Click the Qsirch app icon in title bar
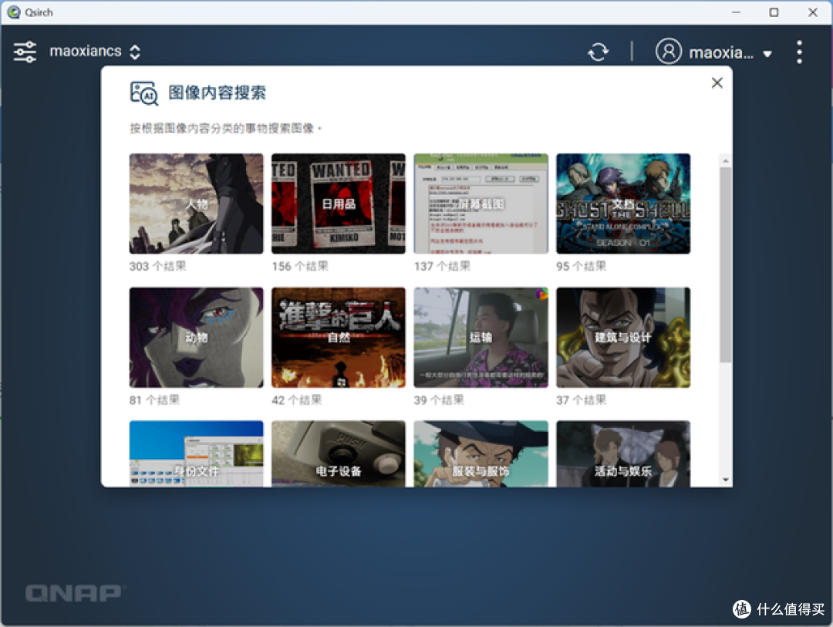833x627 pixels. [x=14, y=12]
